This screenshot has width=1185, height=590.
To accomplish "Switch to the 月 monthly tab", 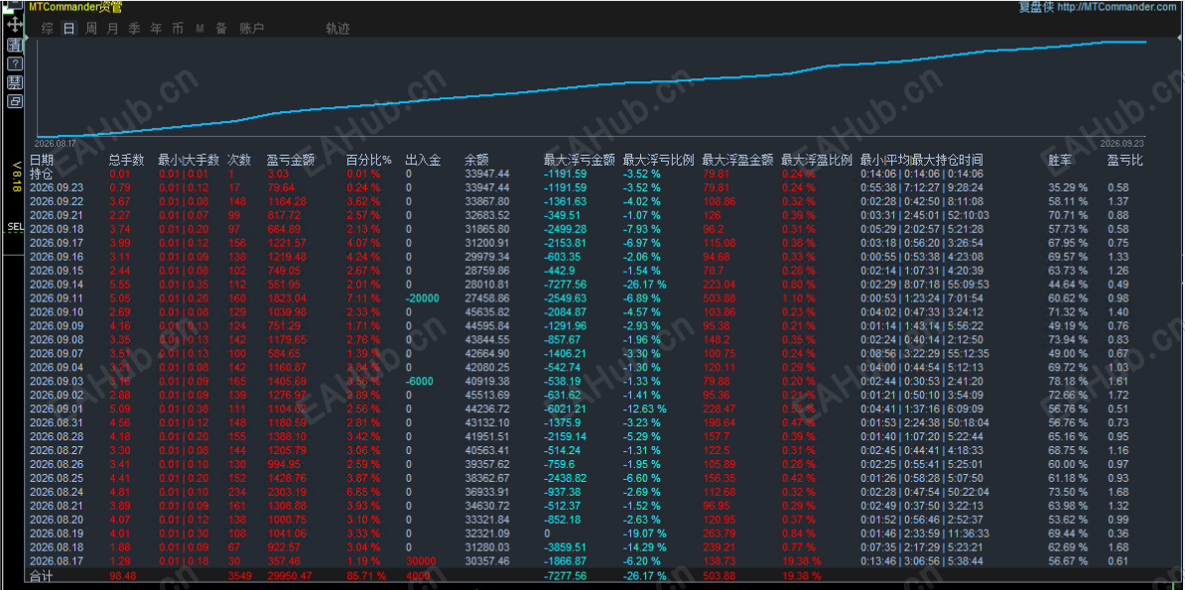I will [112, 29].
